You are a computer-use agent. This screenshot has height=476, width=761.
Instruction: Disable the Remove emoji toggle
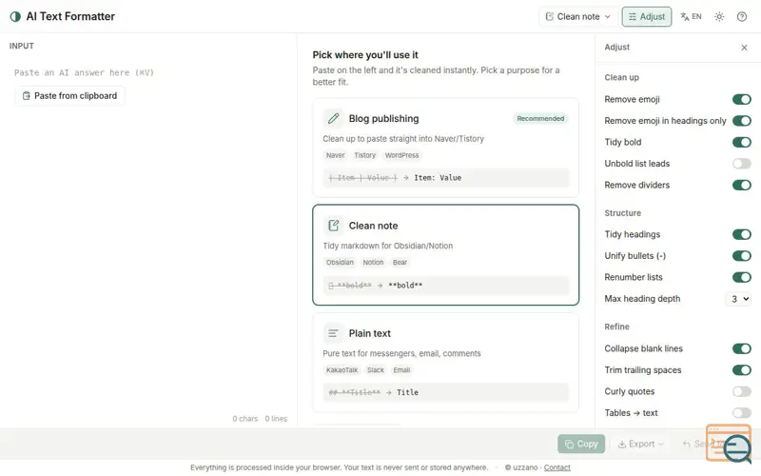(741, 100)
